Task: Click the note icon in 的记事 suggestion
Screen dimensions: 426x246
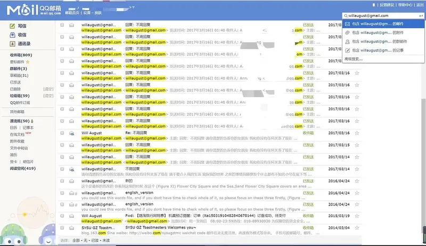Action: [347, 51]
